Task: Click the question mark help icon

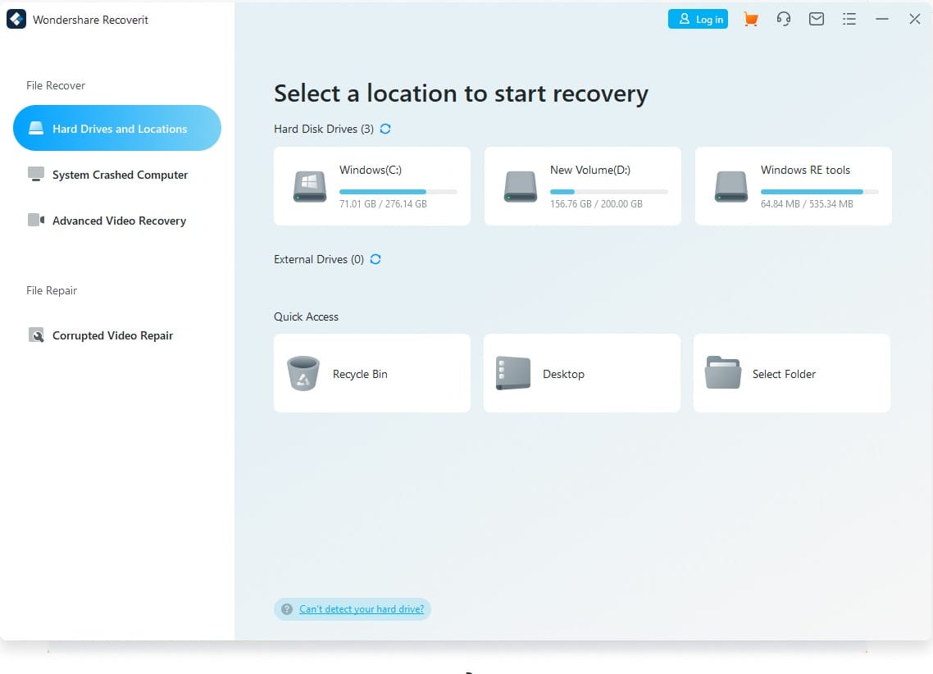Action: [287, 609]
